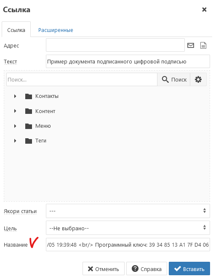Expand the Меню tree node
Image resolution: width=213 pixels, height=279 pixels.
tap(15, 126)
